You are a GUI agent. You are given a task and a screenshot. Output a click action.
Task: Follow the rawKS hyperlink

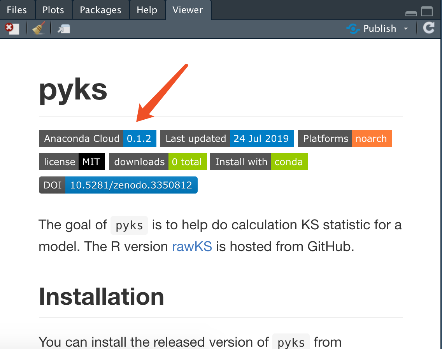(192, 246)
